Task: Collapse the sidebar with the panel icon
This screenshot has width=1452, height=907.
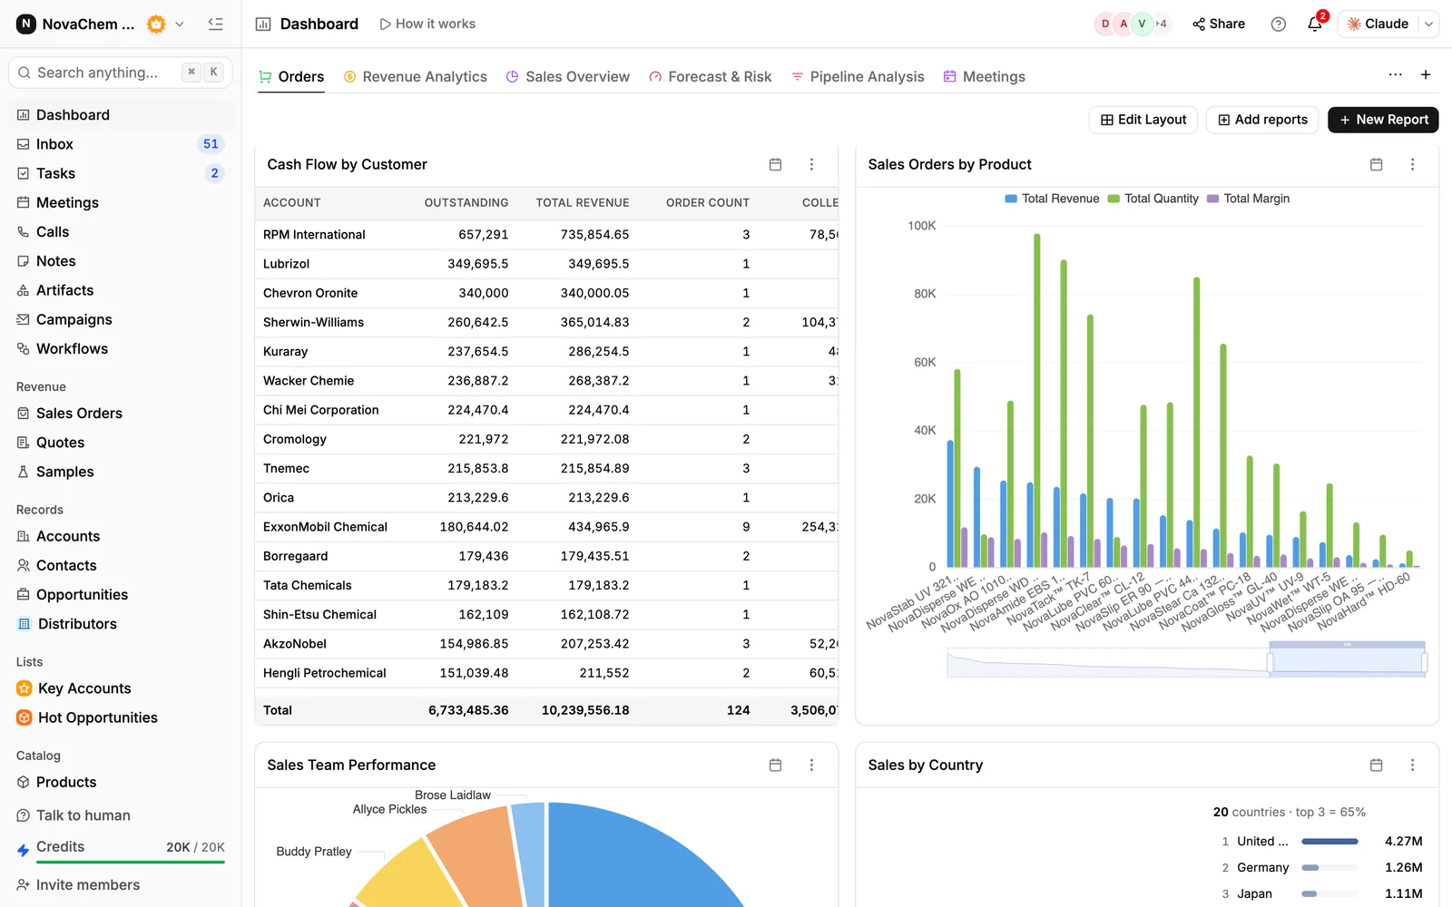Action: click(215, 24)
